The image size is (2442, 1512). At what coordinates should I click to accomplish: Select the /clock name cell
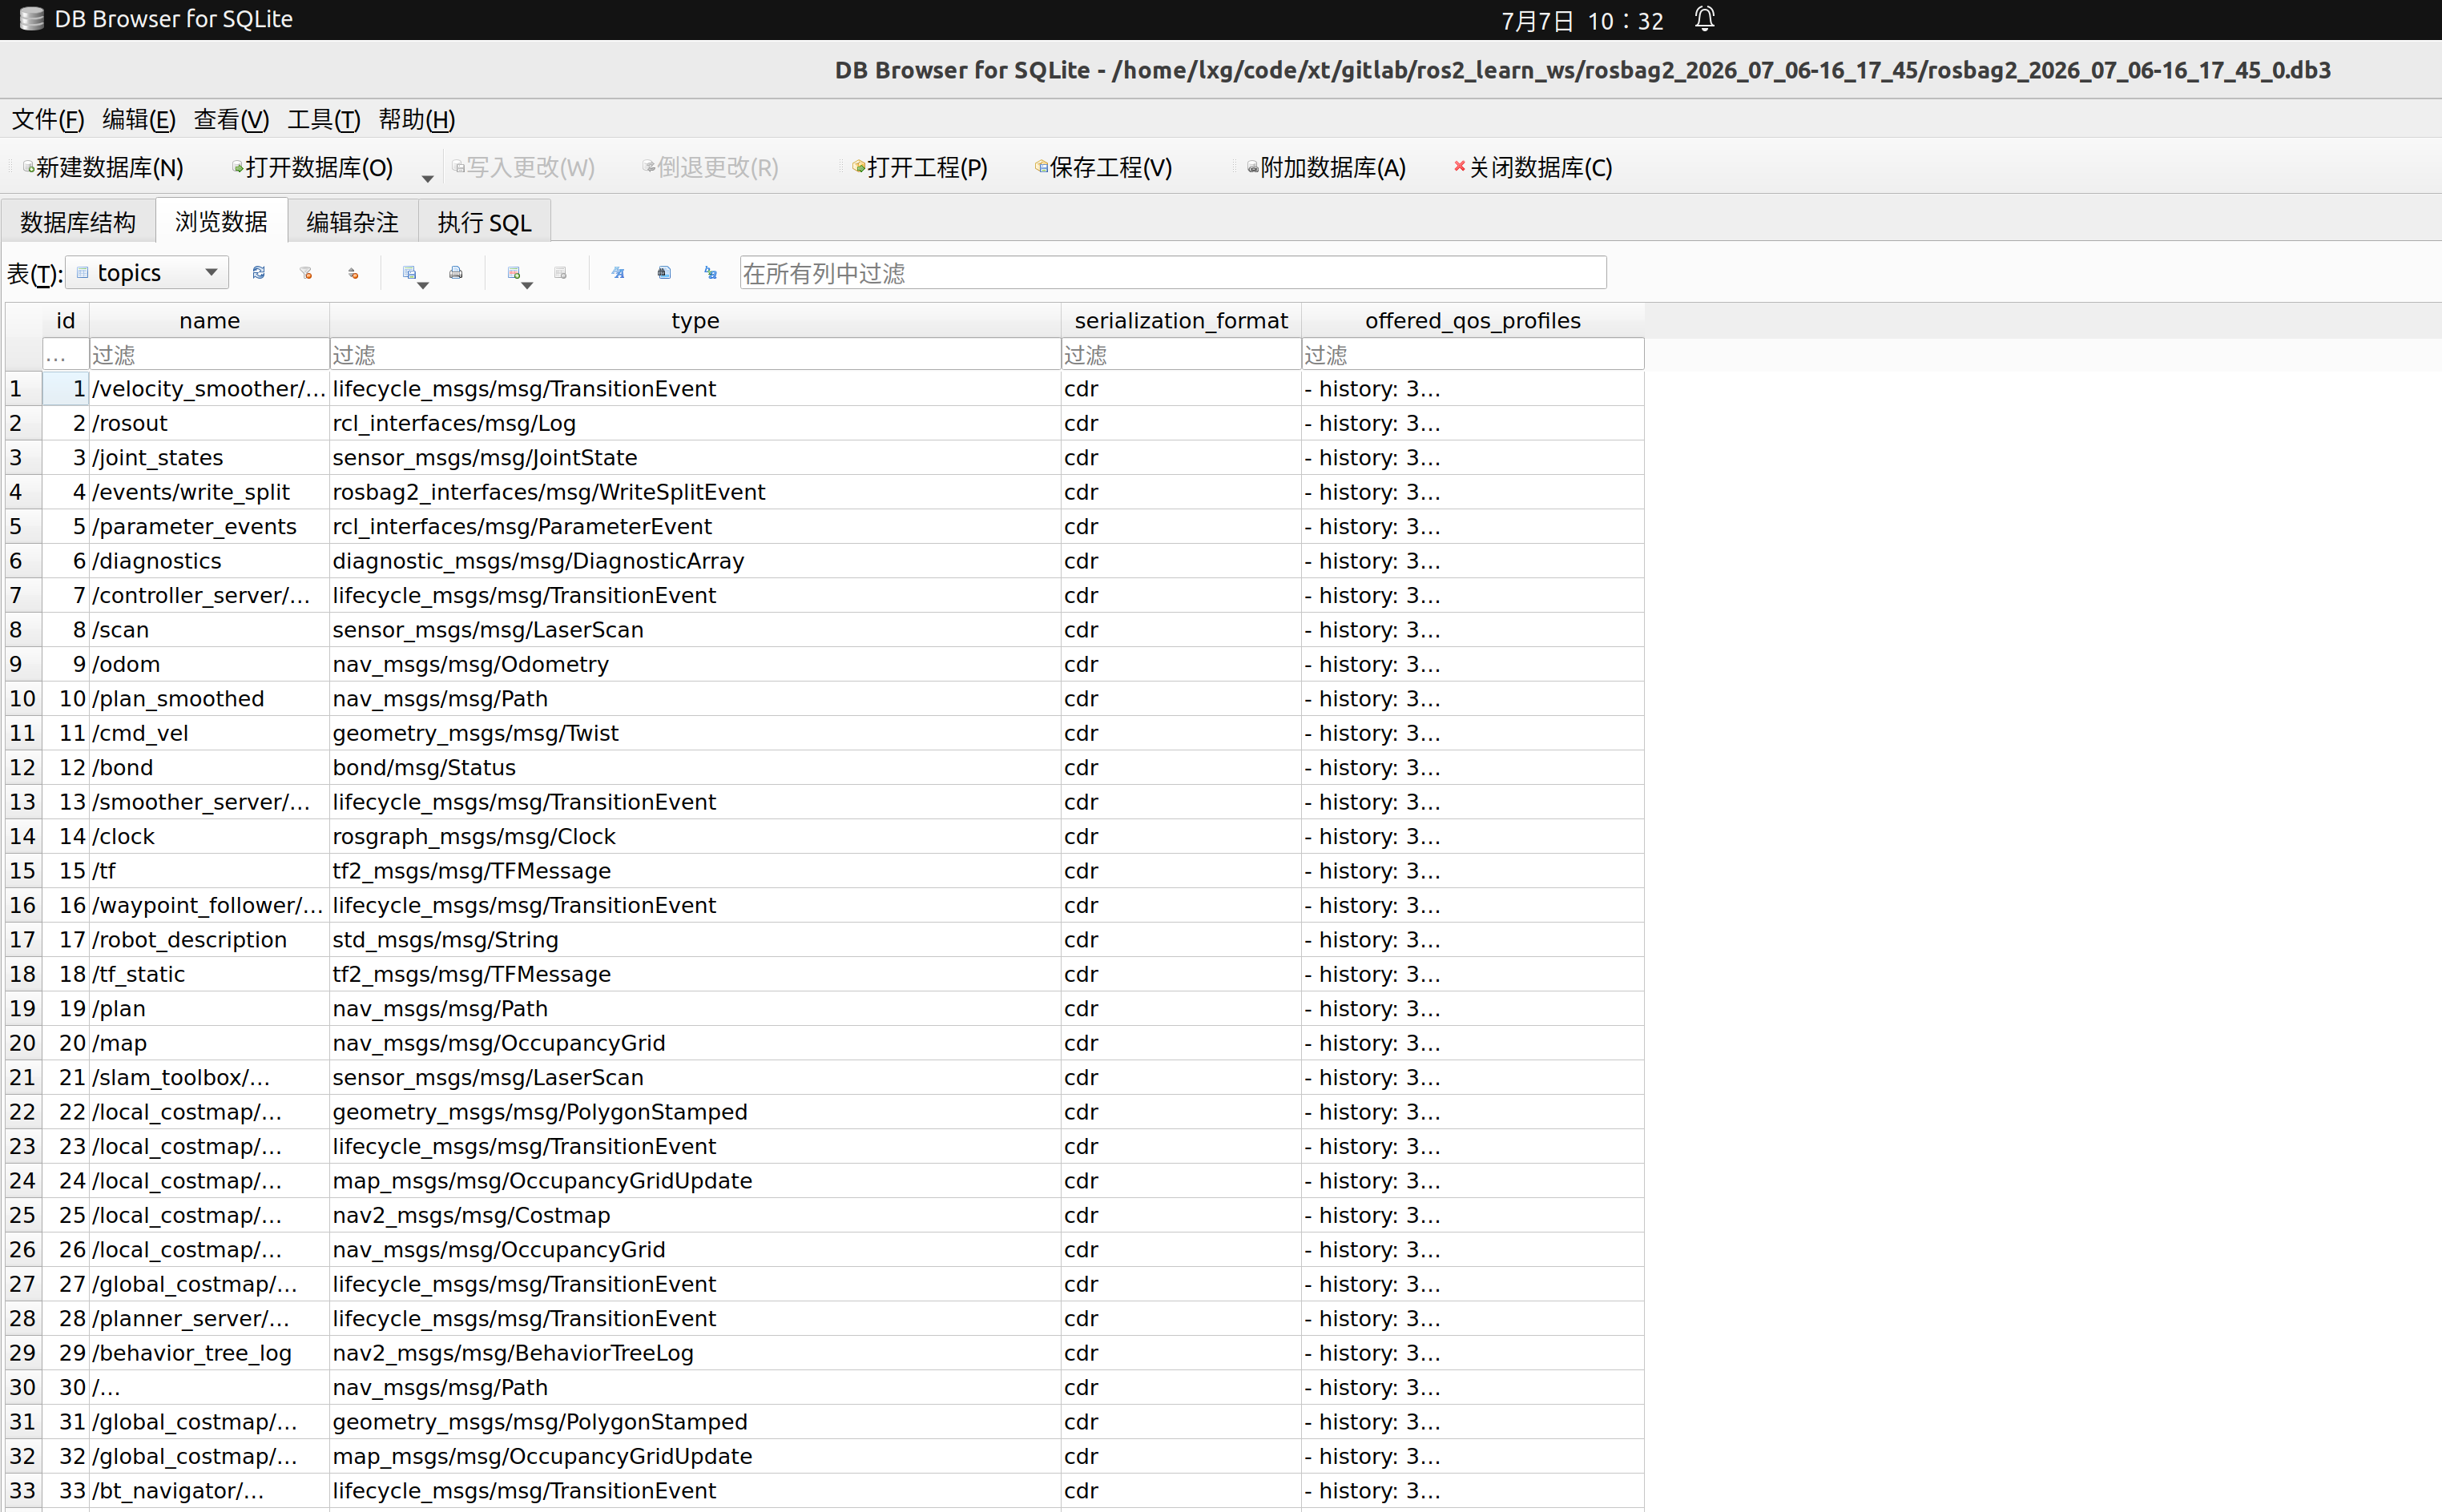209,836
